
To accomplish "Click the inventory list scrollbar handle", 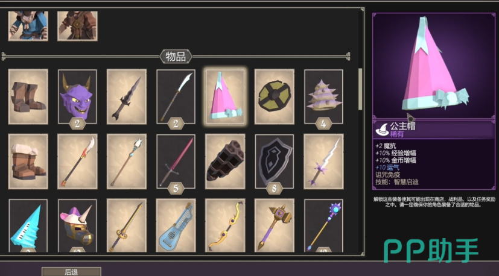I will coord(360,89).
